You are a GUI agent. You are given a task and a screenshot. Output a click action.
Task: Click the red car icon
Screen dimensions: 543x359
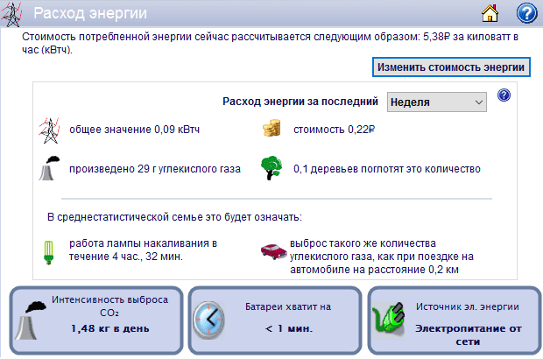(273, 251)
